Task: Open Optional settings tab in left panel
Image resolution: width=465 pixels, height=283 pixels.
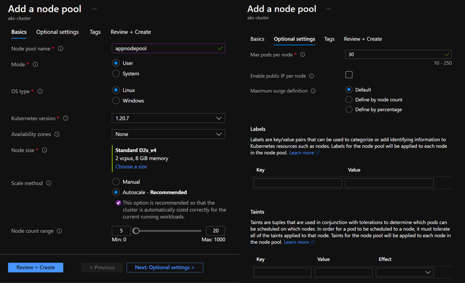Action: (x=57, y=32)
